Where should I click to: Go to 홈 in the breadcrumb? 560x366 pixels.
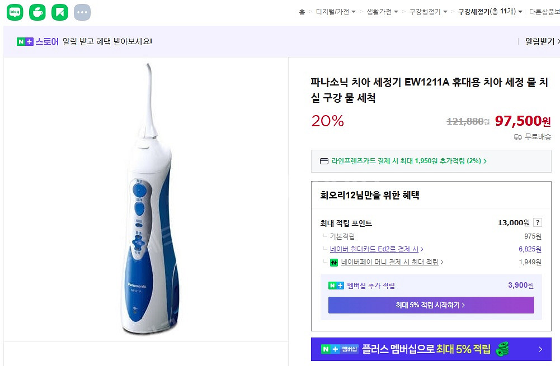tap(302, 11)
